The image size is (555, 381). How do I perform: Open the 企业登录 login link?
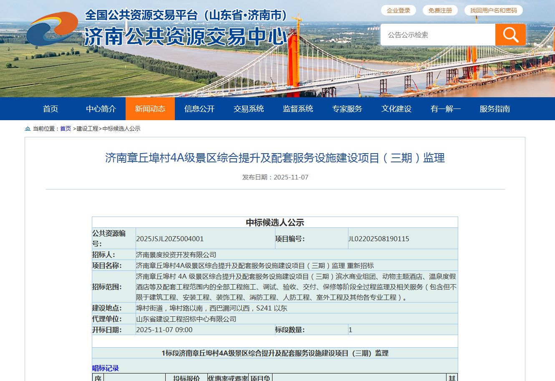(x=398, y=10)
